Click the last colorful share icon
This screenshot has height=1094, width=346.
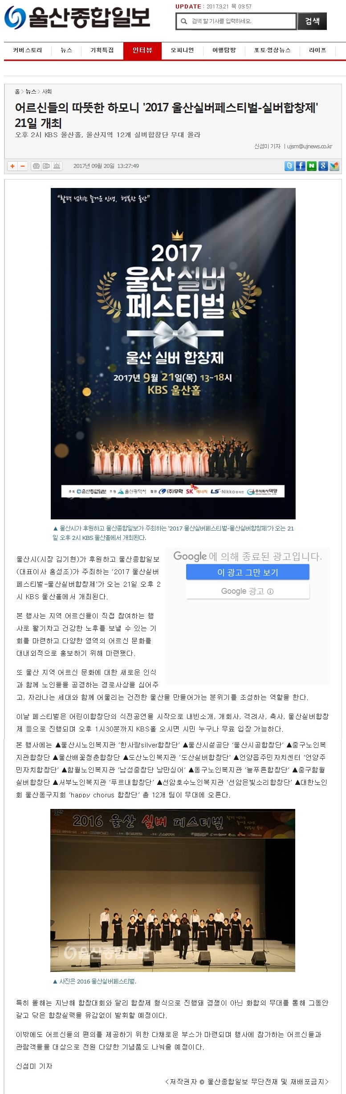[334, 166]
